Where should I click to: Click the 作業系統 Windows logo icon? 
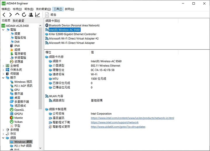point(8,70)
